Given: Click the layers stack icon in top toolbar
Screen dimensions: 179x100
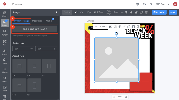Looking at the screenshot, I should pyautogui.click(x=126, y=12).
